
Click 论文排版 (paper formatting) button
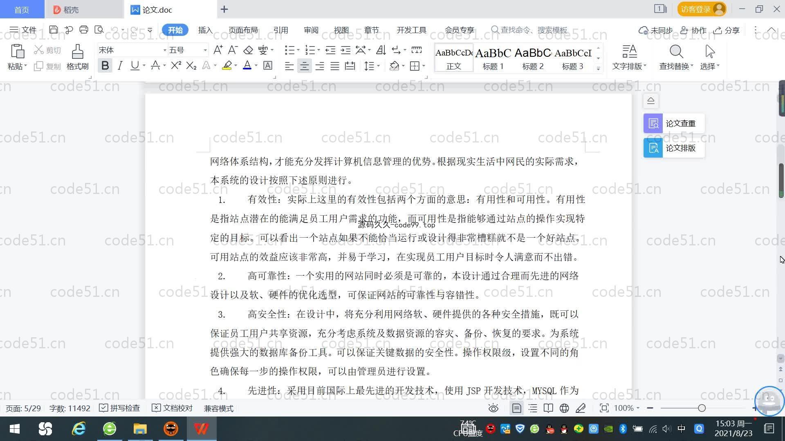point(674,148)
